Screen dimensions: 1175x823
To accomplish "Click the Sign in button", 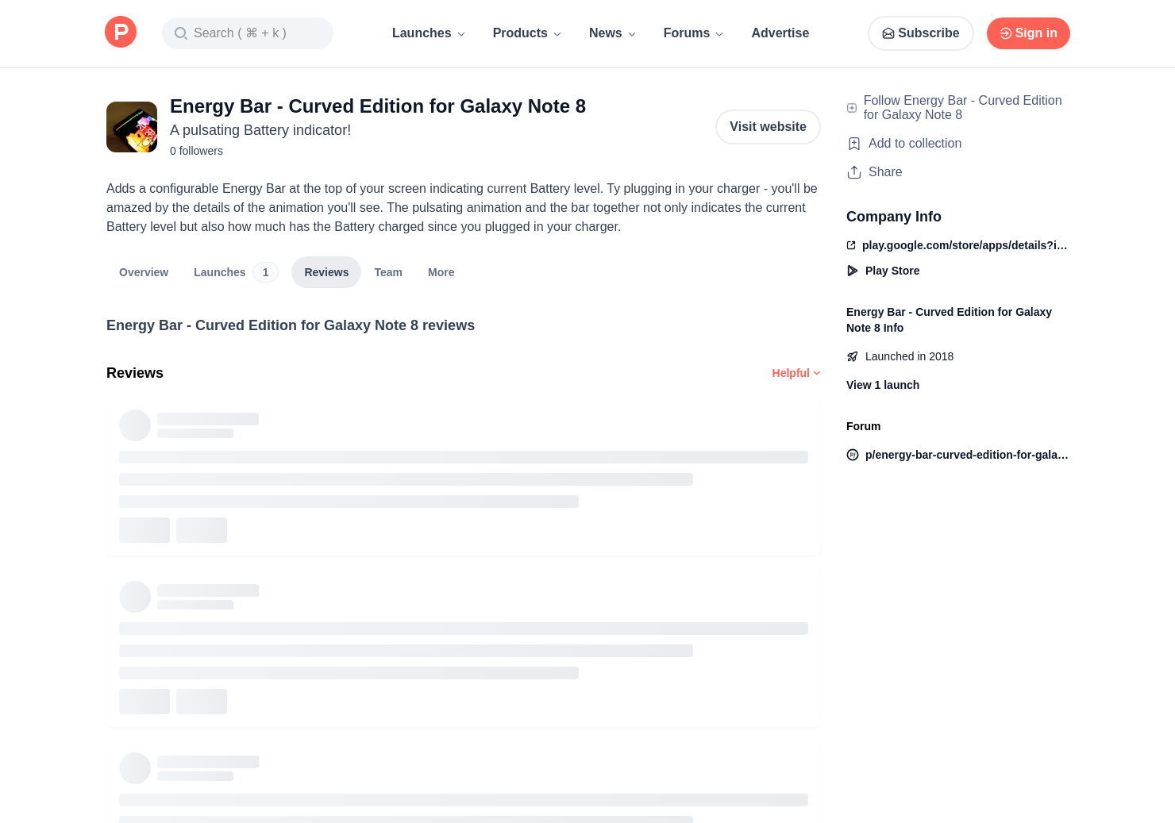I will click(x=1028, y=33).
